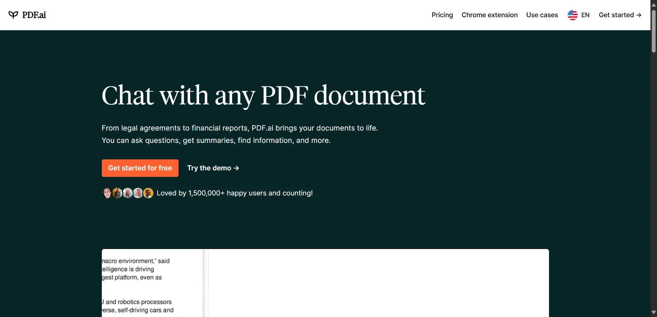Viewport: 657px width, 317px height.
Task: Click the middle user avatar in the row
Action: coord(128,193)
